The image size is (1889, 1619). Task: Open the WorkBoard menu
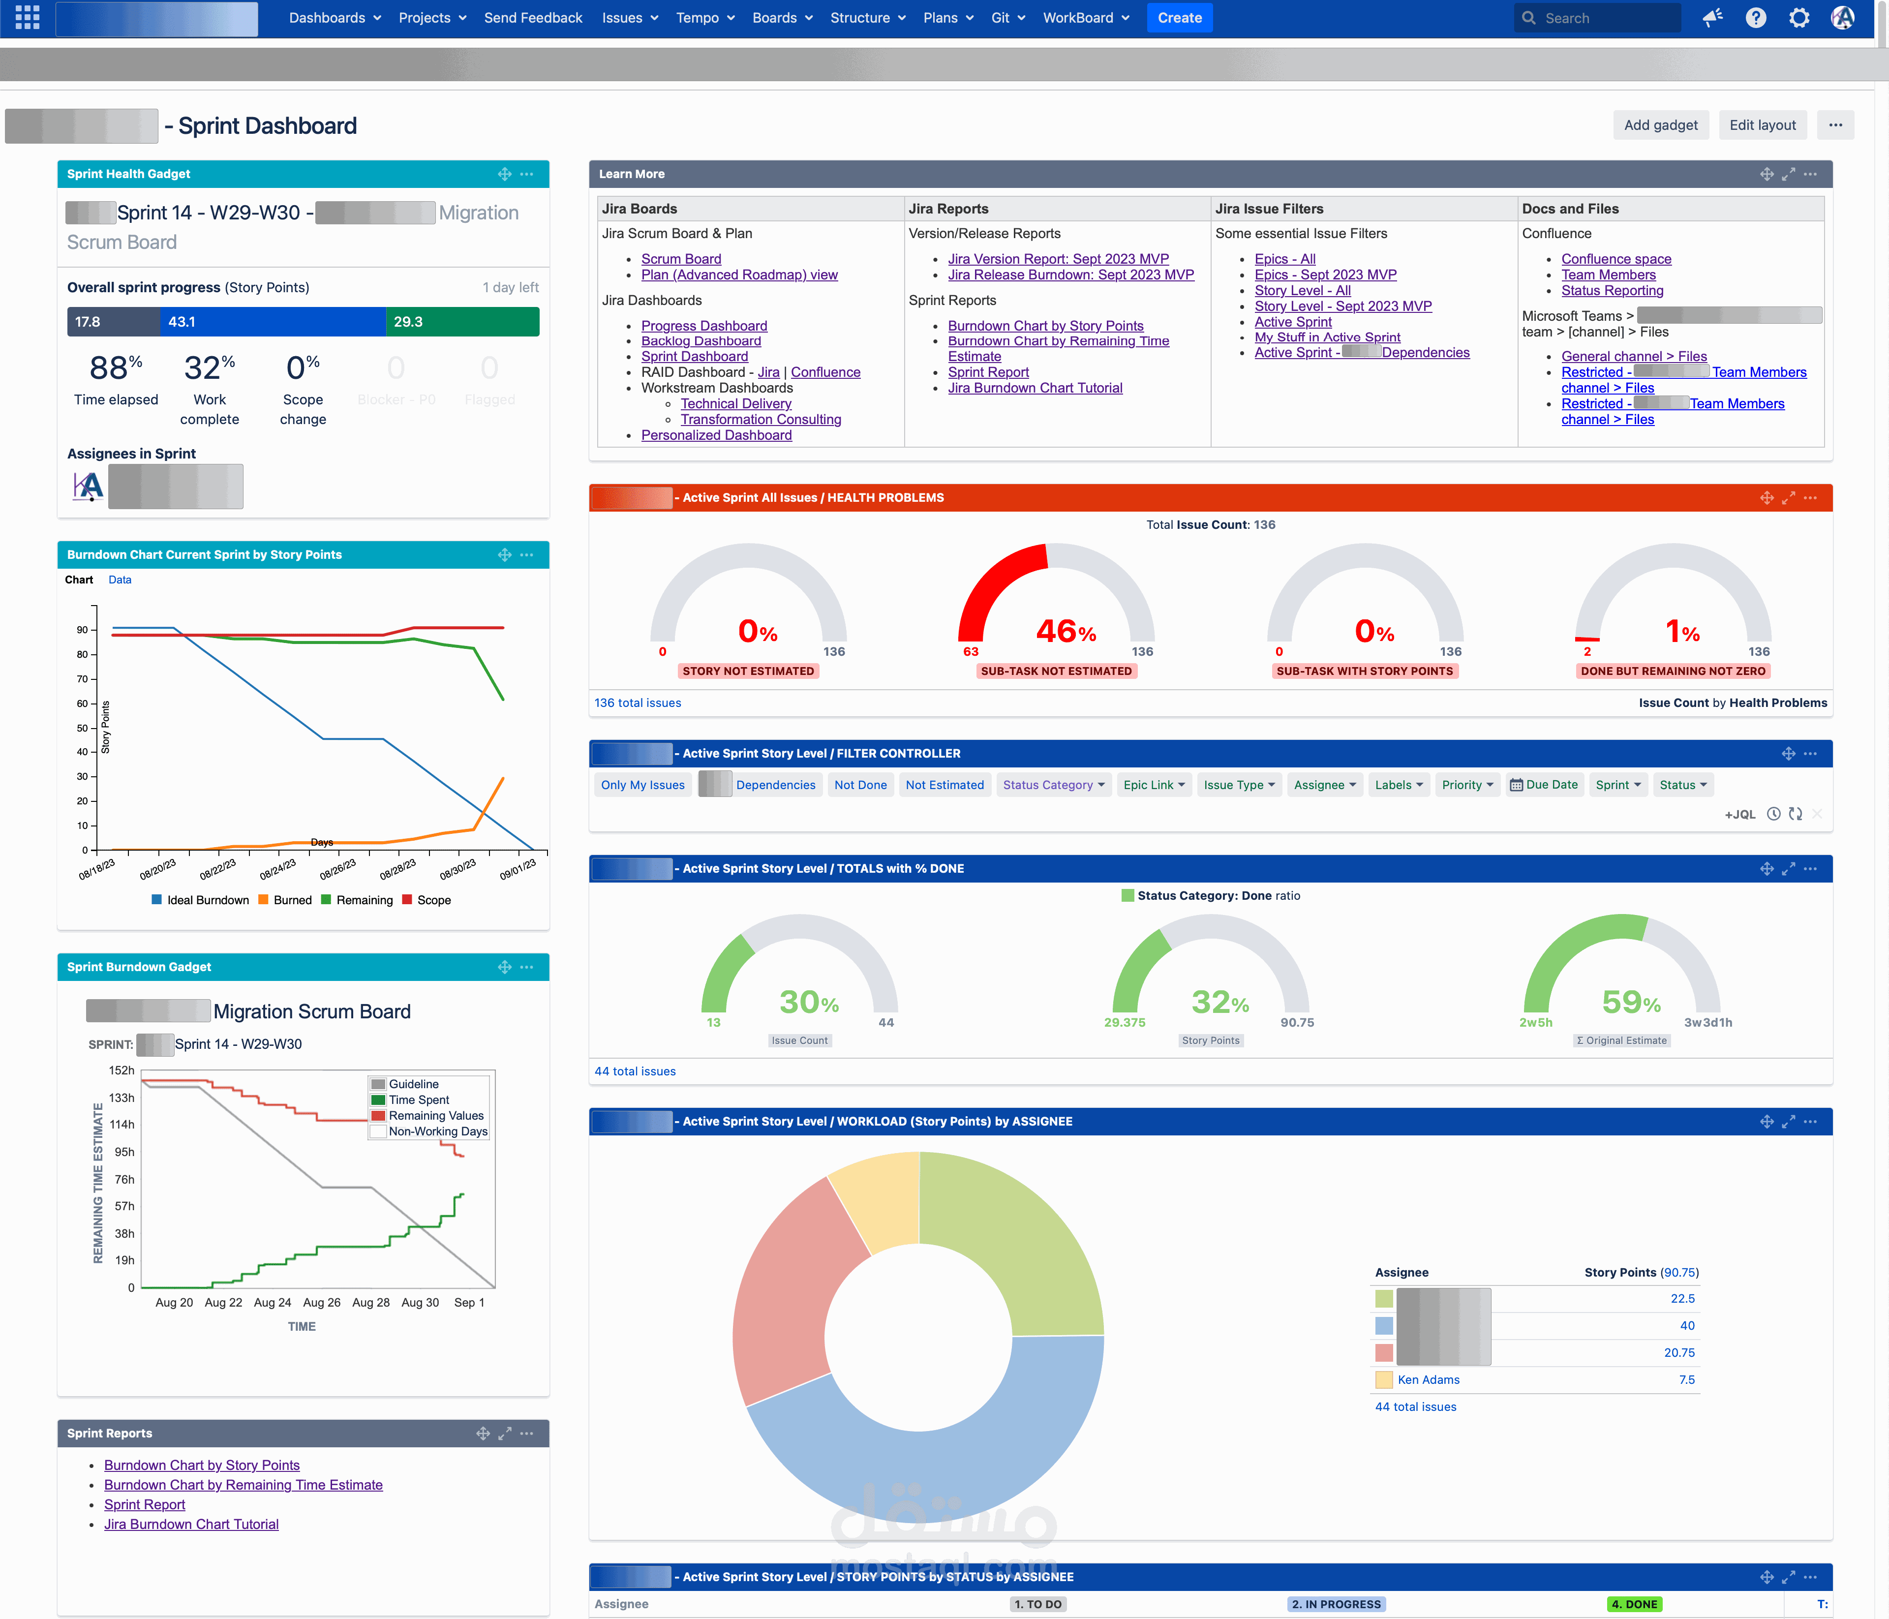click(x=1086, y=18)
